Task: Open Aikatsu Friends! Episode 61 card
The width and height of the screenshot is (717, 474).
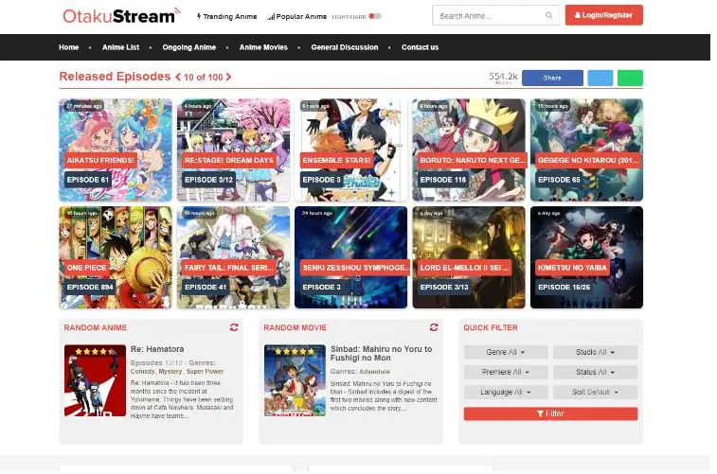Action: [x=116, y=149]
